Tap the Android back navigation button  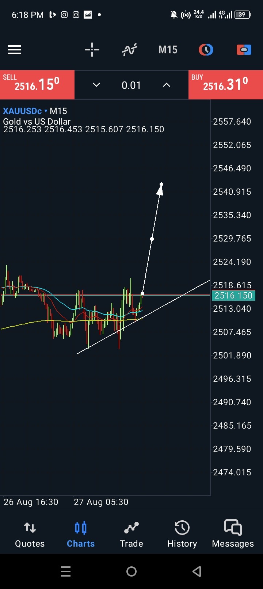196,571
